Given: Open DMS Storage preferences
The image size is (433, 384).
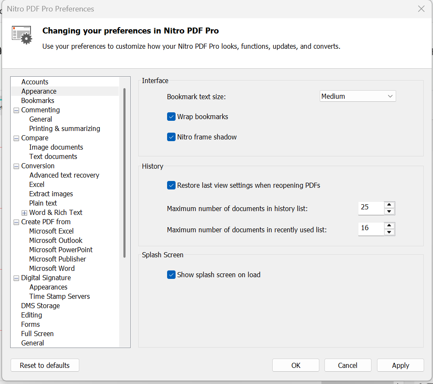Looking at the screenshot, I should tap(40, 306).
